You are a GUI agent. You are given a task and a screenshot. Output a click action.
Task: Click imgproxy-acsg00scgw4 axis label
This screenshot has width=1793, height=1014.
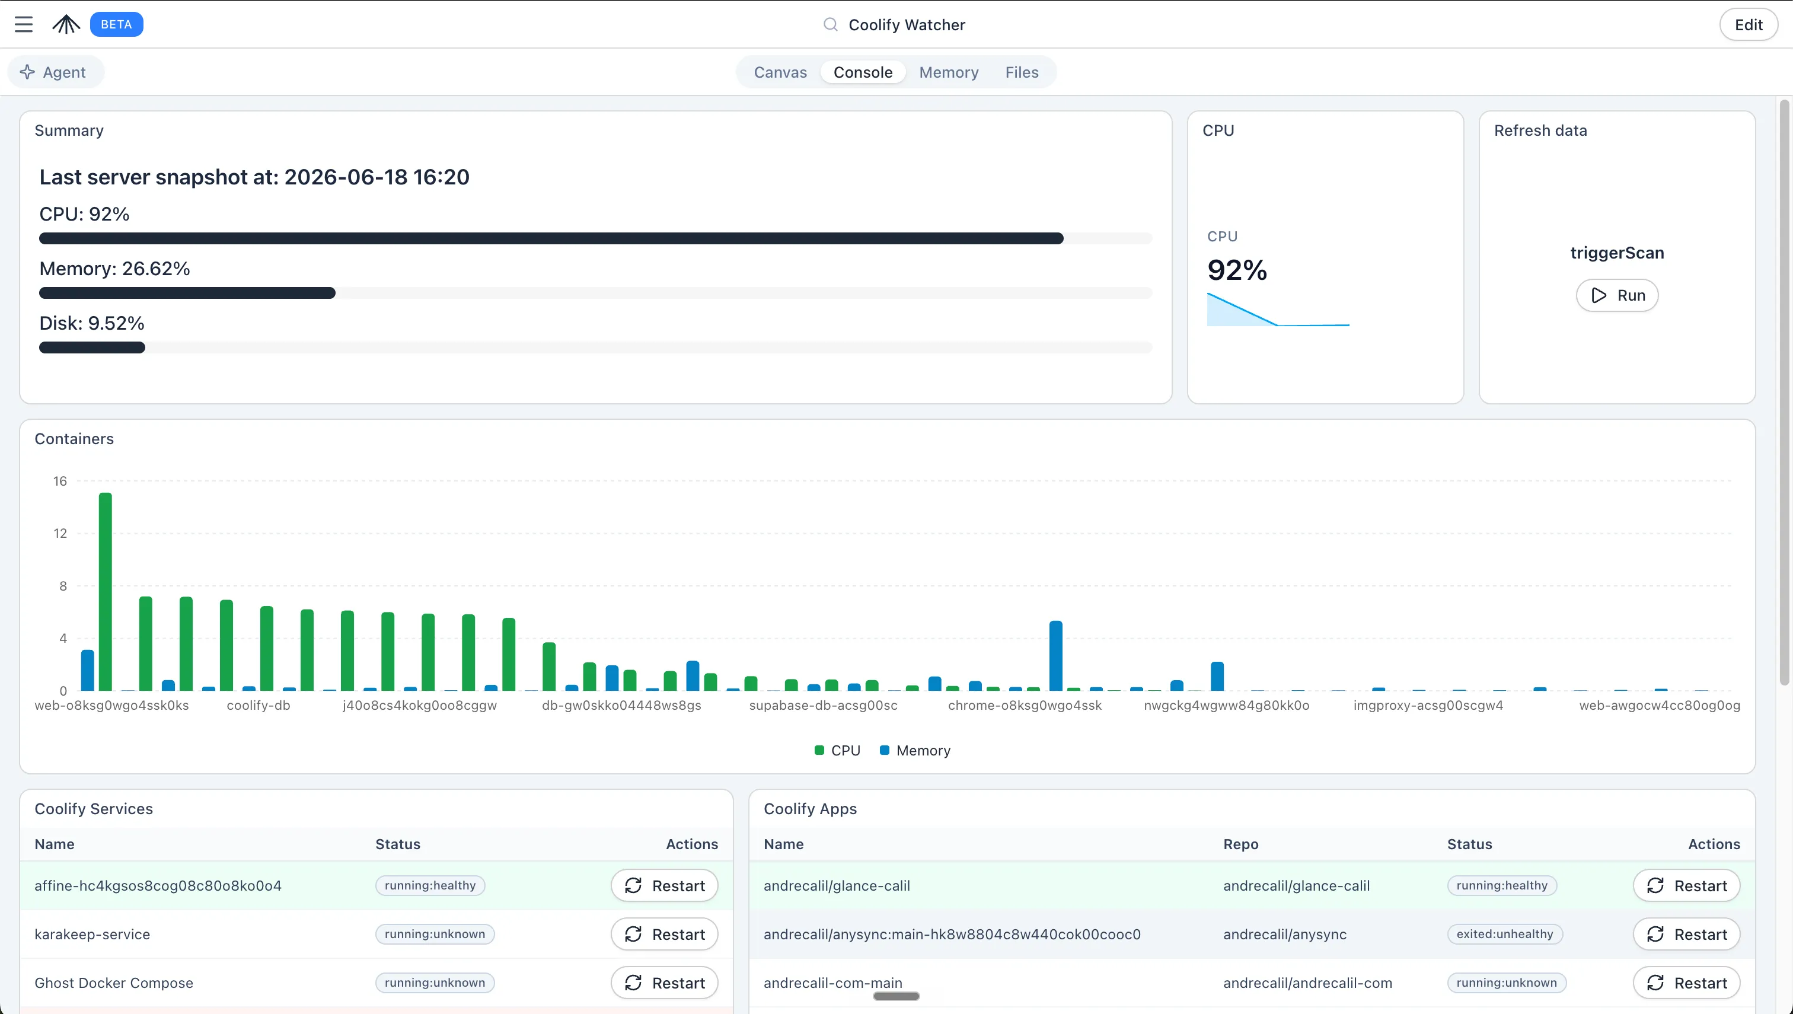1428,705
